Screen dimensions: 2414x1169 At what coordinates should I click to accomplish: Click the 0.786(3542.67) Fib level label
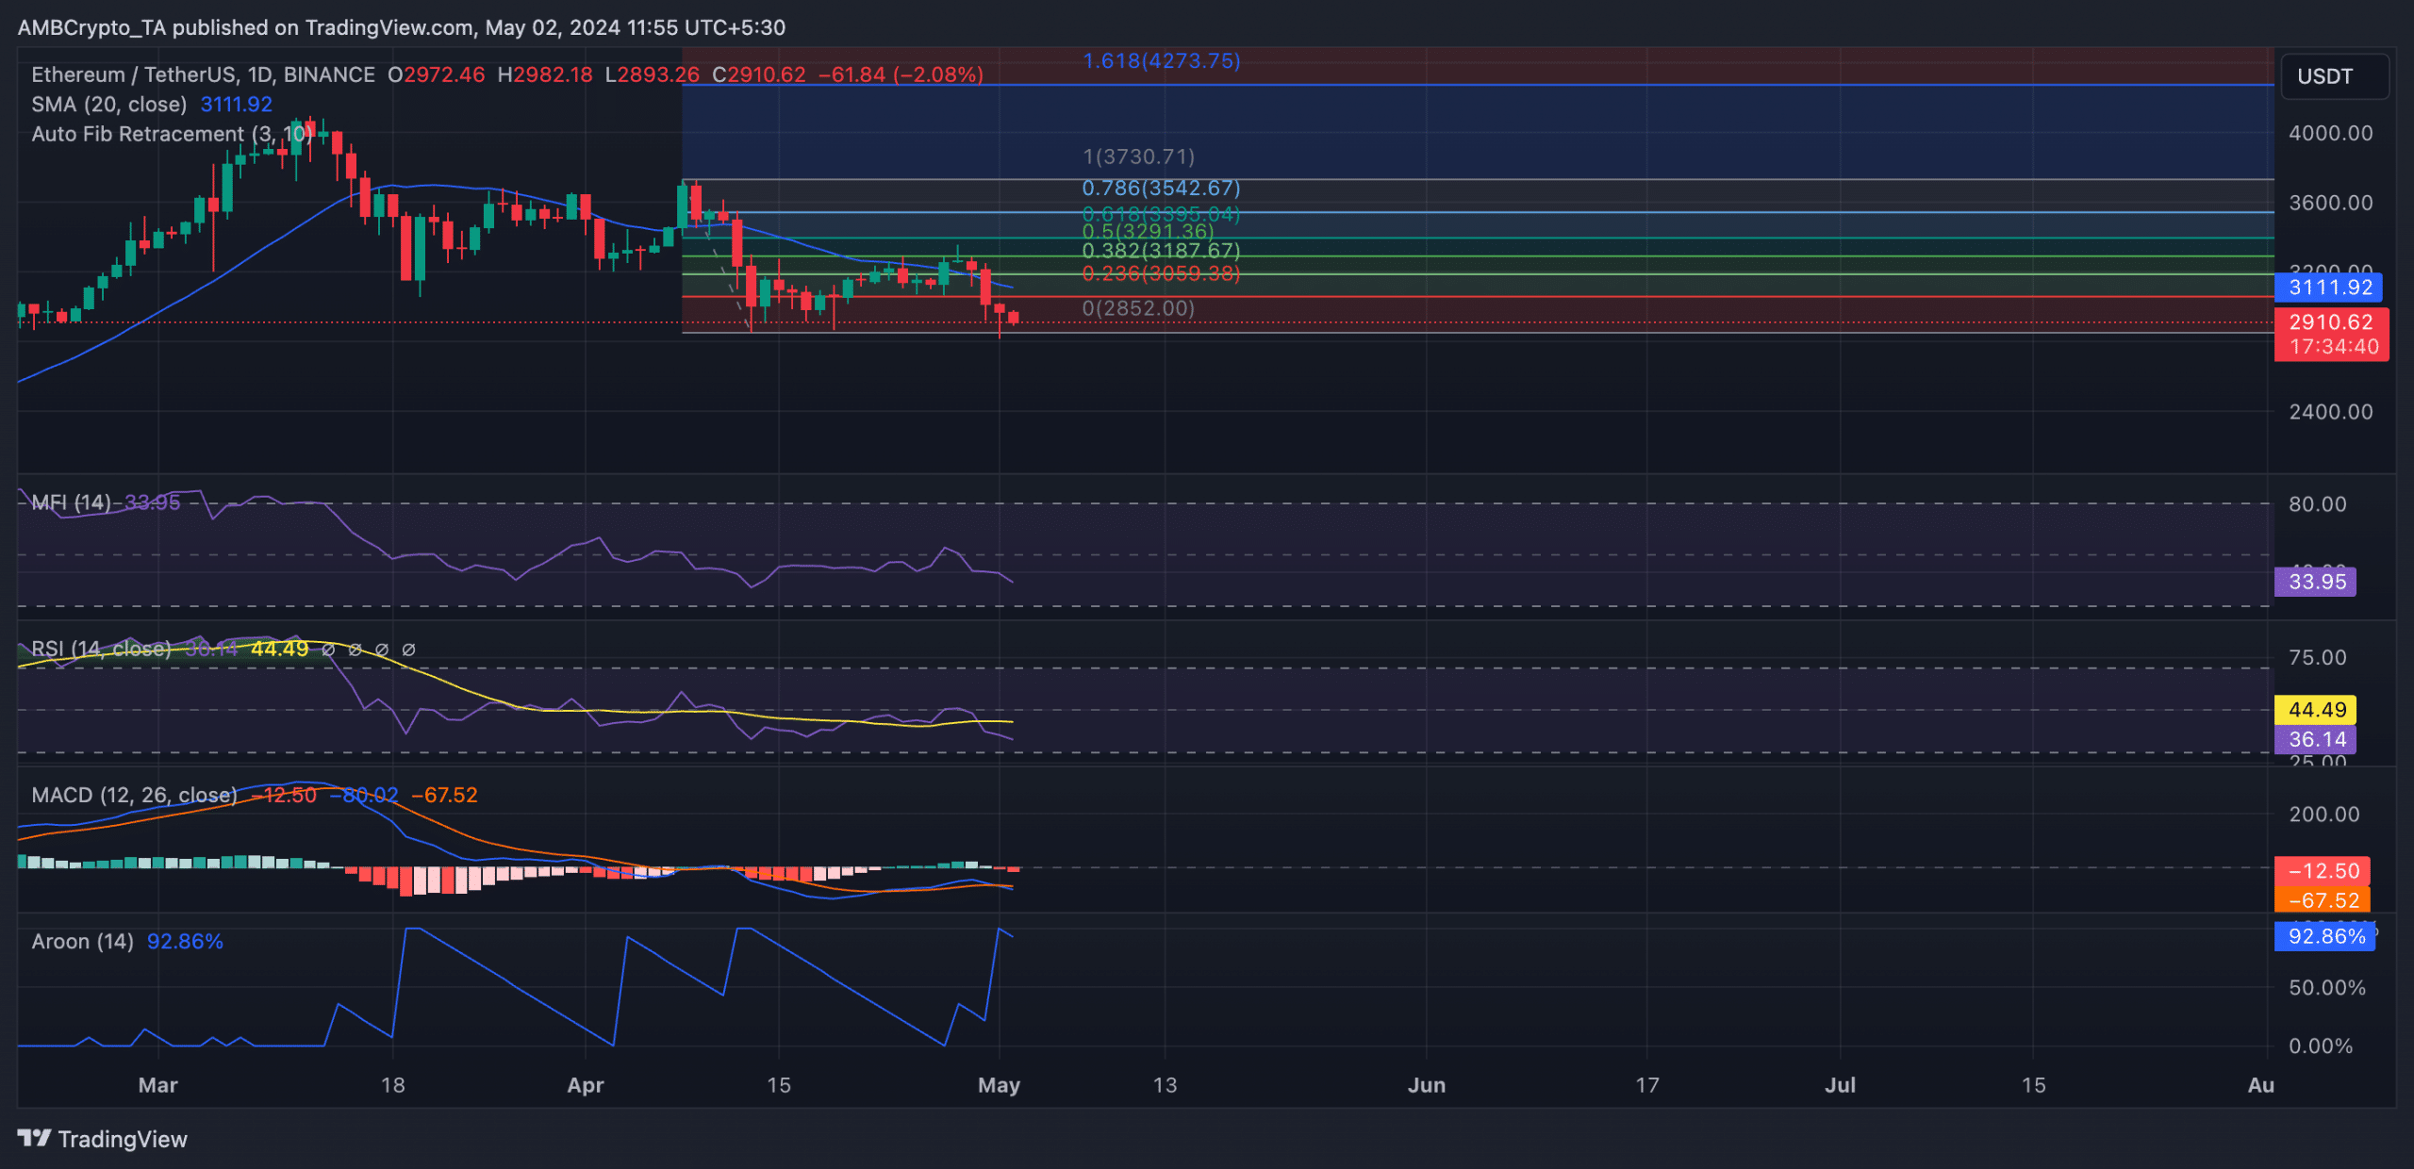[x=1161, y=189]
